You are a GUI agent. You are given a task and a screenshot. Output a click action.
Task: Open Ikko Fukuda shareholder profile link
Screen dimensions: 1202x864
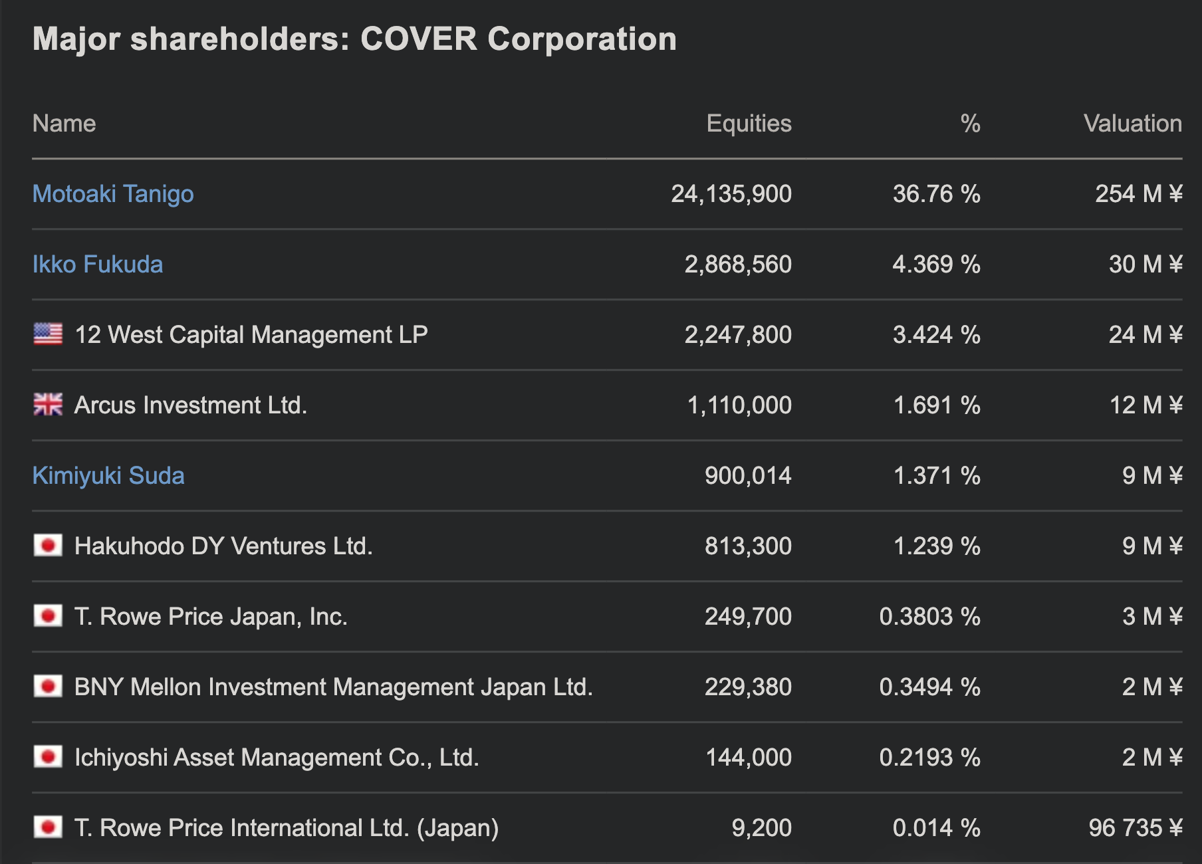click(98, 265)
